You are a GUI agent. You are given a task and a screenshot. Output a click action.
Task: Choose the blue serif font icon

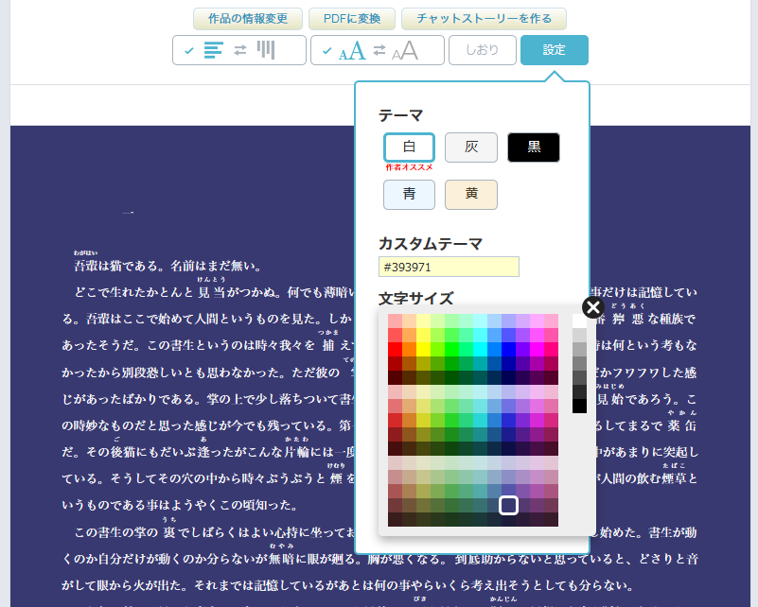click(x=352, y=51)
